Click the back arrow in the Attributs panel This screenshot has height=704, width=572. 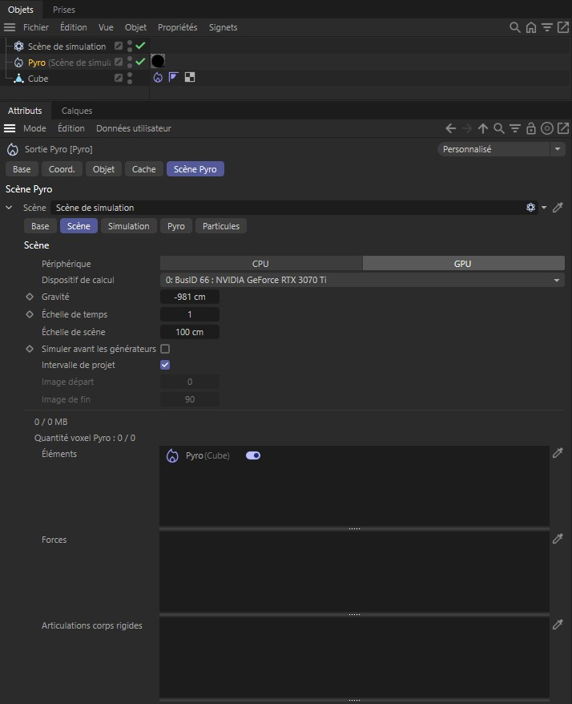pyautogui.click(x=451, y=128)
